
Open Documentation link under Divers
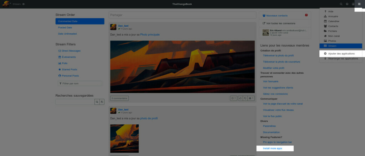(271, 132)
